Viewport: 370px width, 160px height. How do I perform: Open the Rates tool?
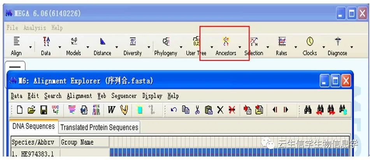(282, 47)
